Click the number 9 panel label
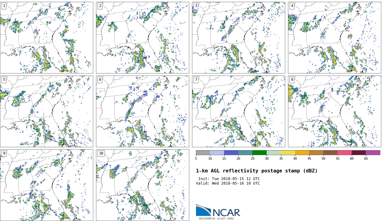384x221 pixels. tap(4, 153)
